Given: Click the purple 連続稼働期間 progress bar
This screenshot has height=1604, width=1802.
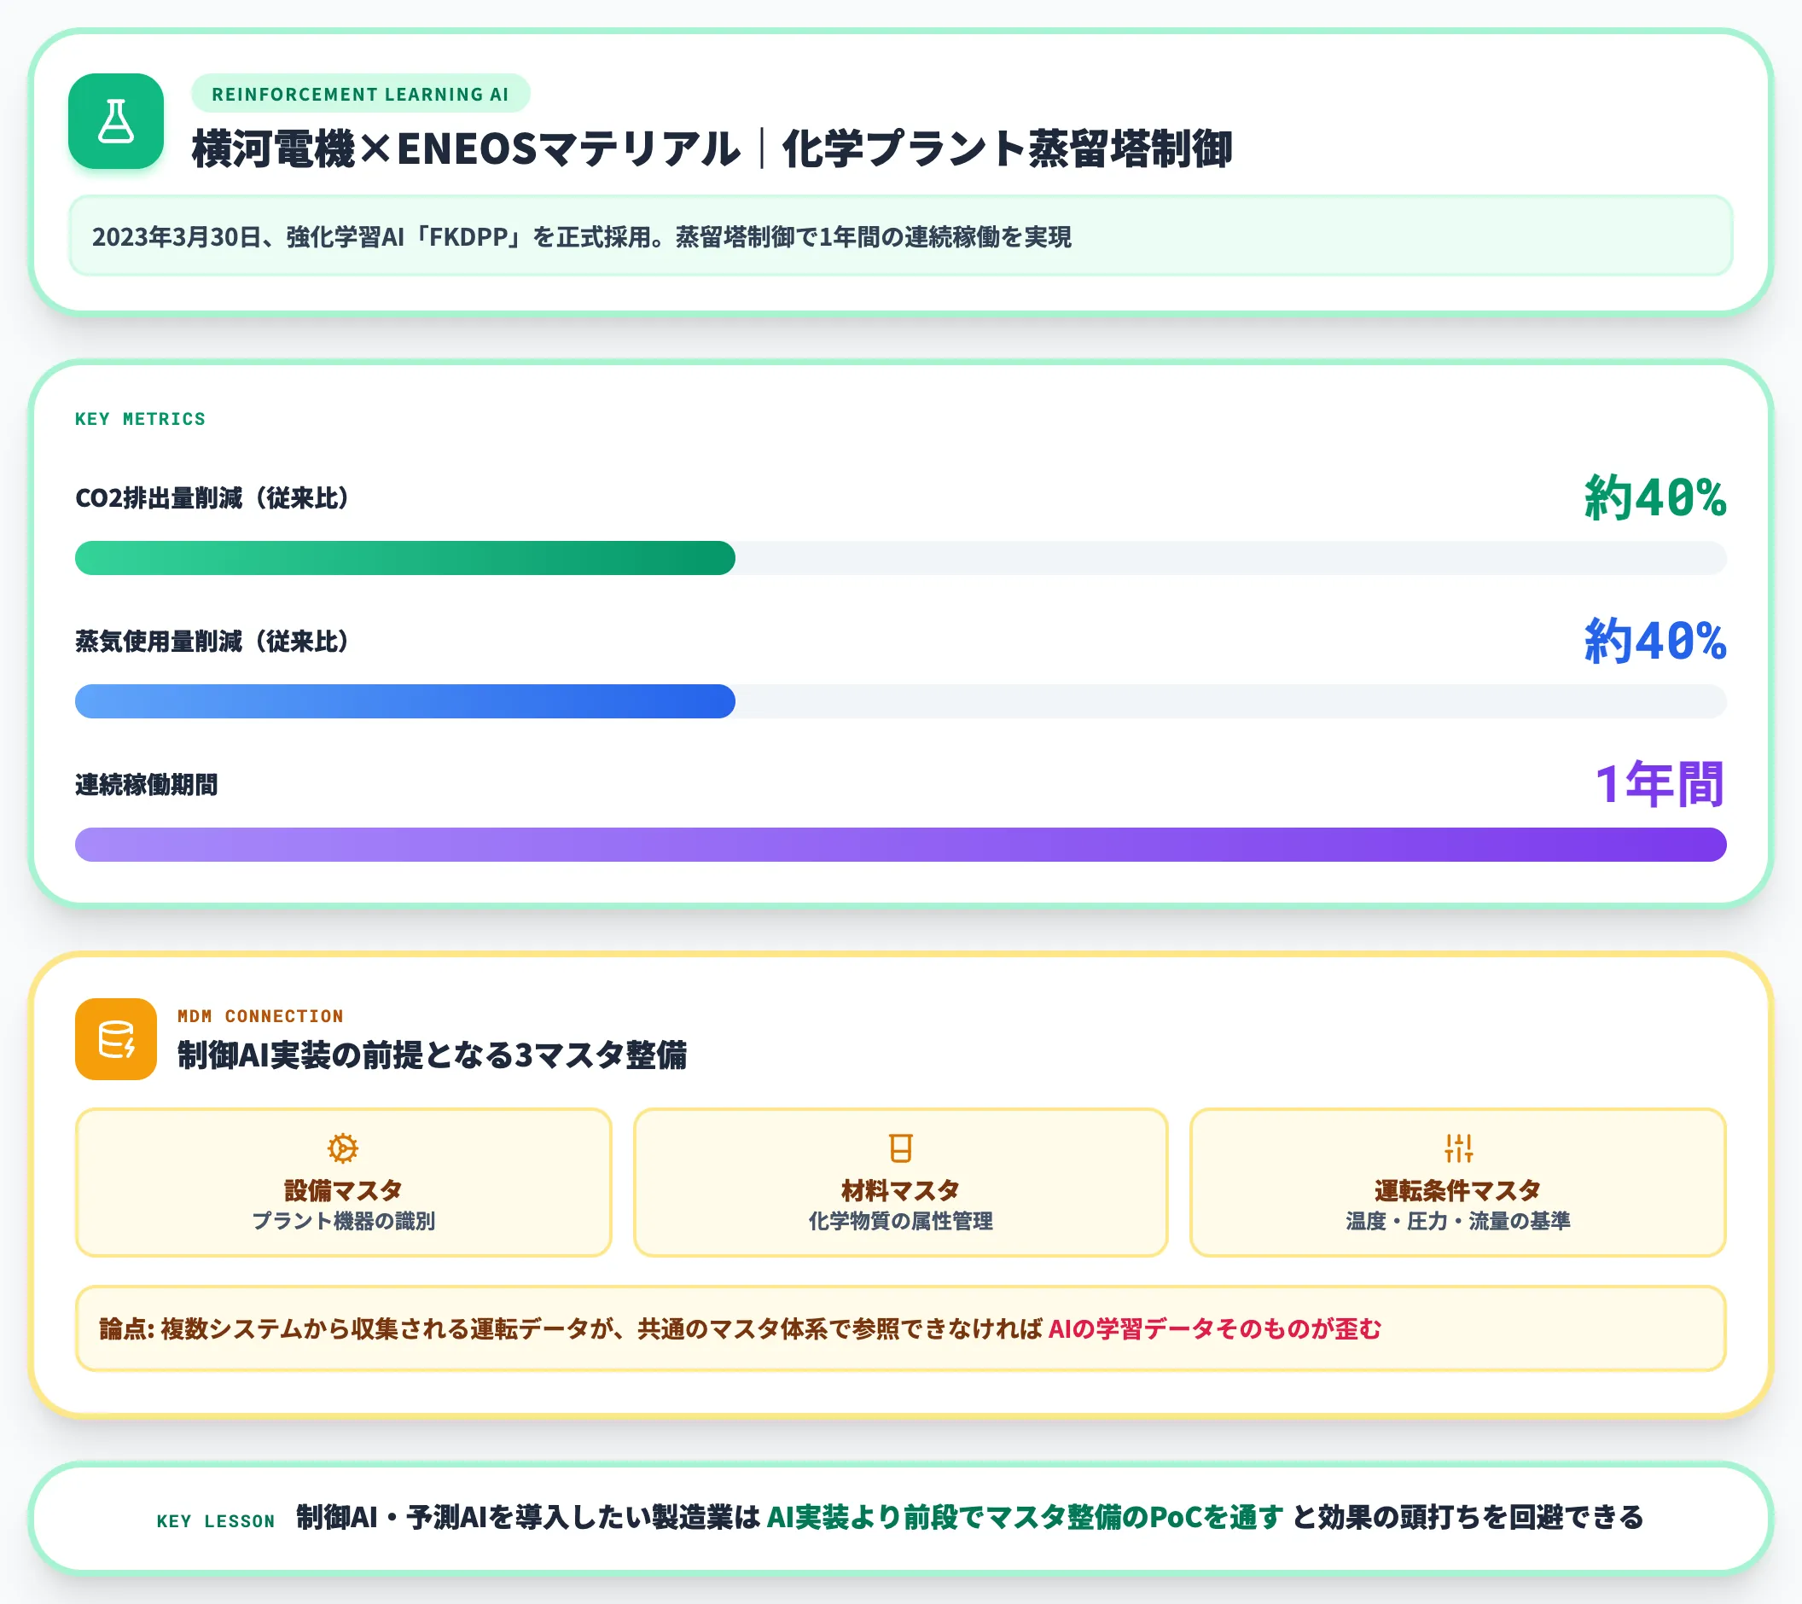Looking at the screenshot, I should tap(900, 845).
